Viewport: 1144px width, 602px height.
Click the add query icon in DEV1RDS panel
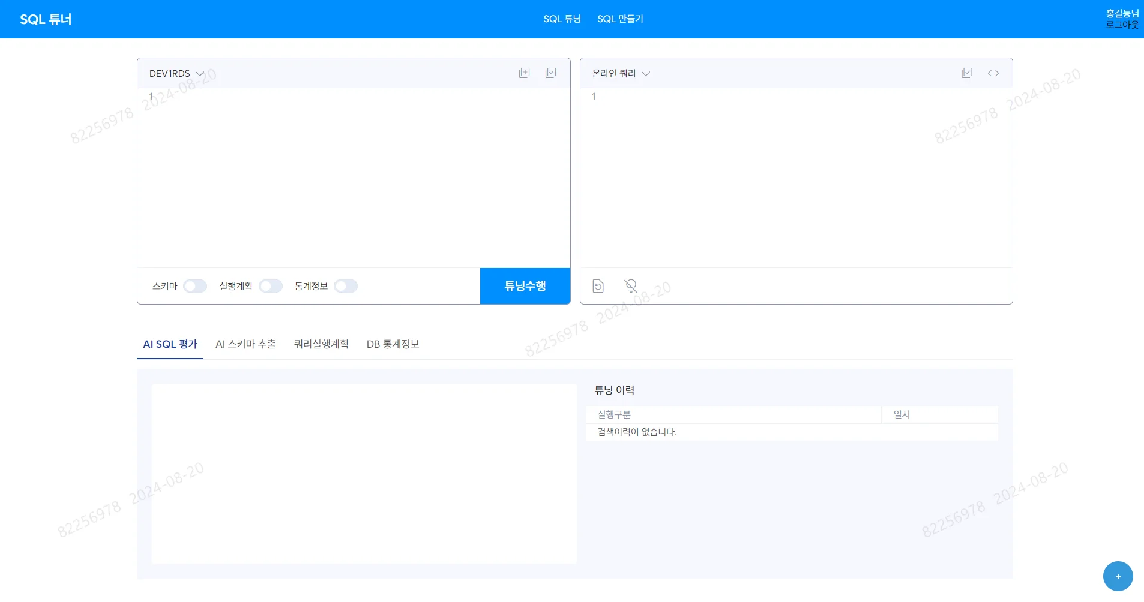(x=524, y=73)
